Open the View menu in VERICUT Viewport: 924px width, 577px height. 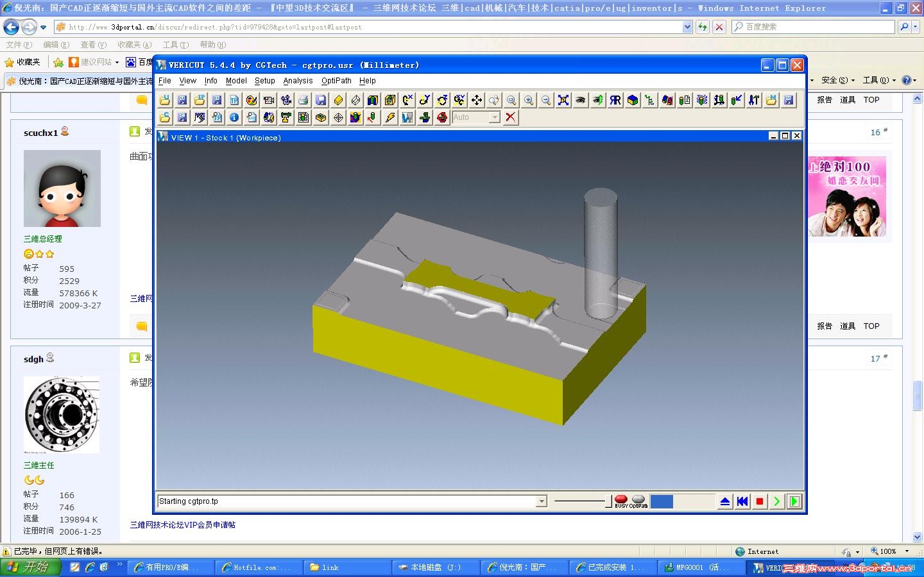tap(188, 81)
